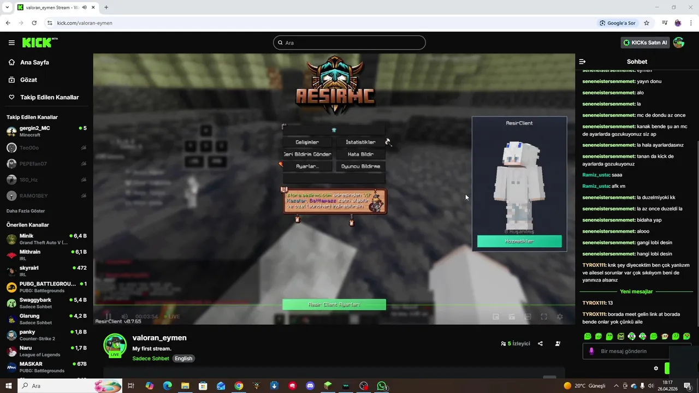
Task: Open chat settings gear
Action: coord(656,368)
